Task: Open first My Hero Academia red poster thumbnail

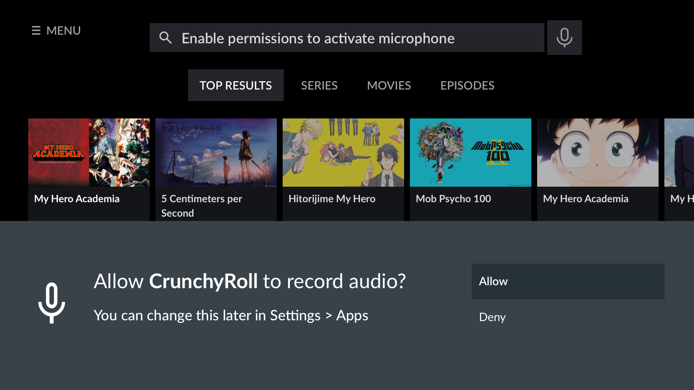Action: click(89, 152)
